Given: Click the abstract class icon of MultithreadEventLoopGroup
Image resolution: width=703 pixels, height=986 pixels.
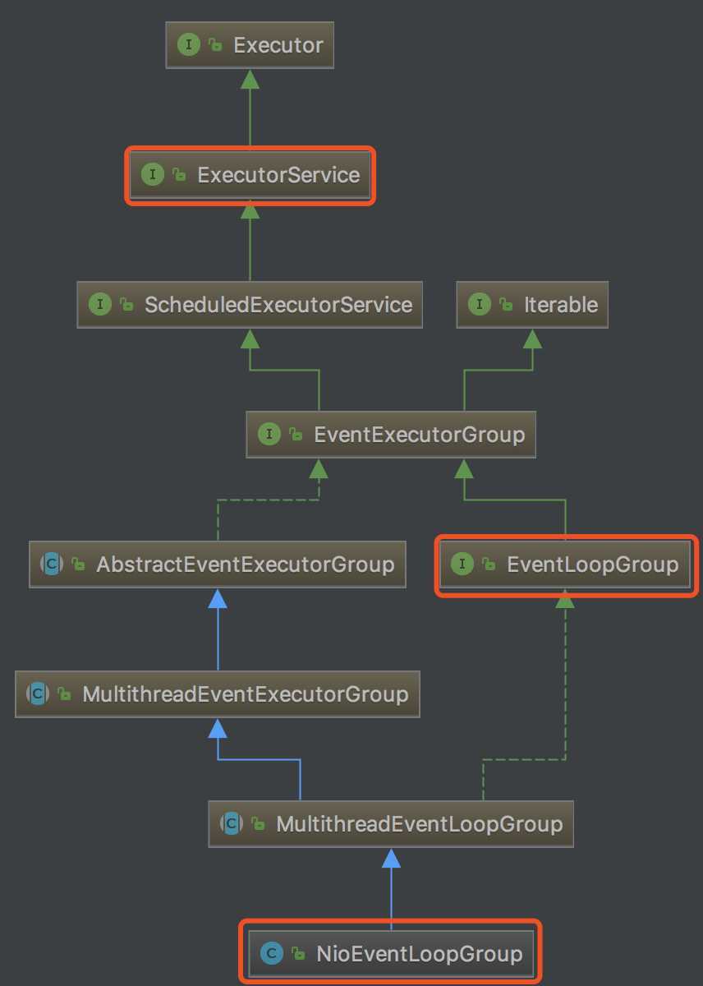Looking at the screenshot, I should 231,823.
